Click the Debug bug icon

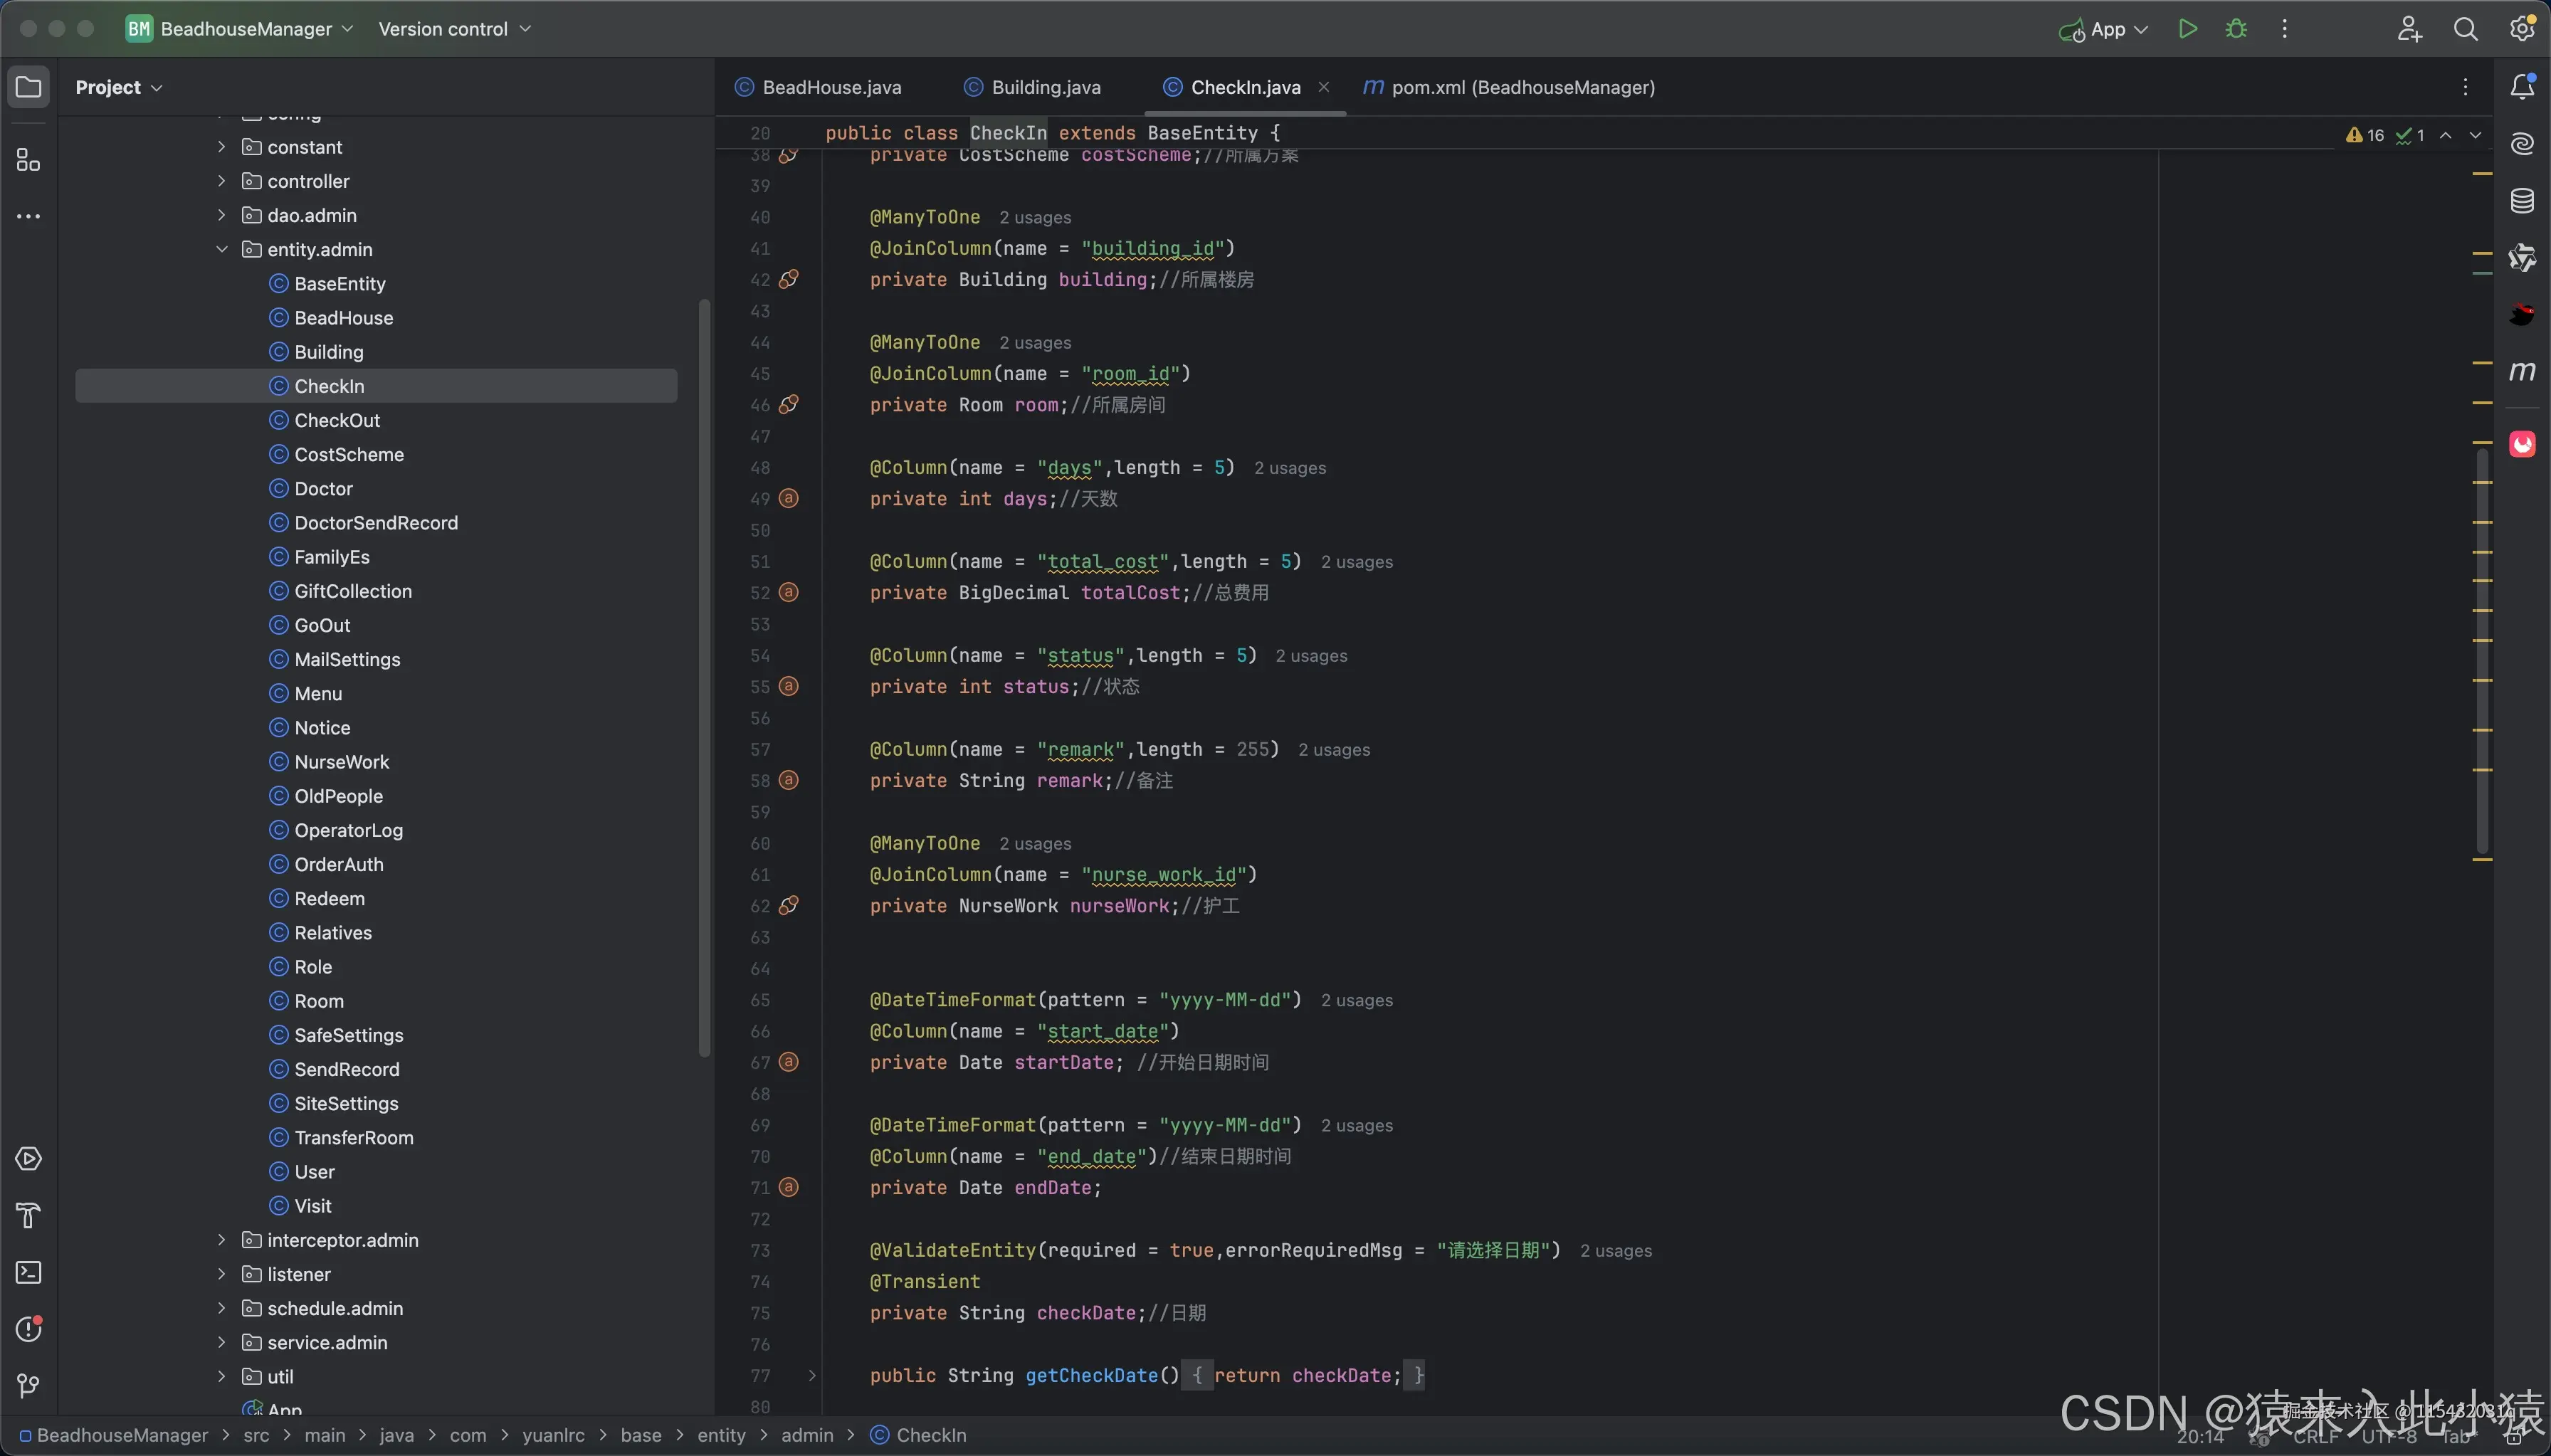pyautogui.click(x=2236, y=29)
